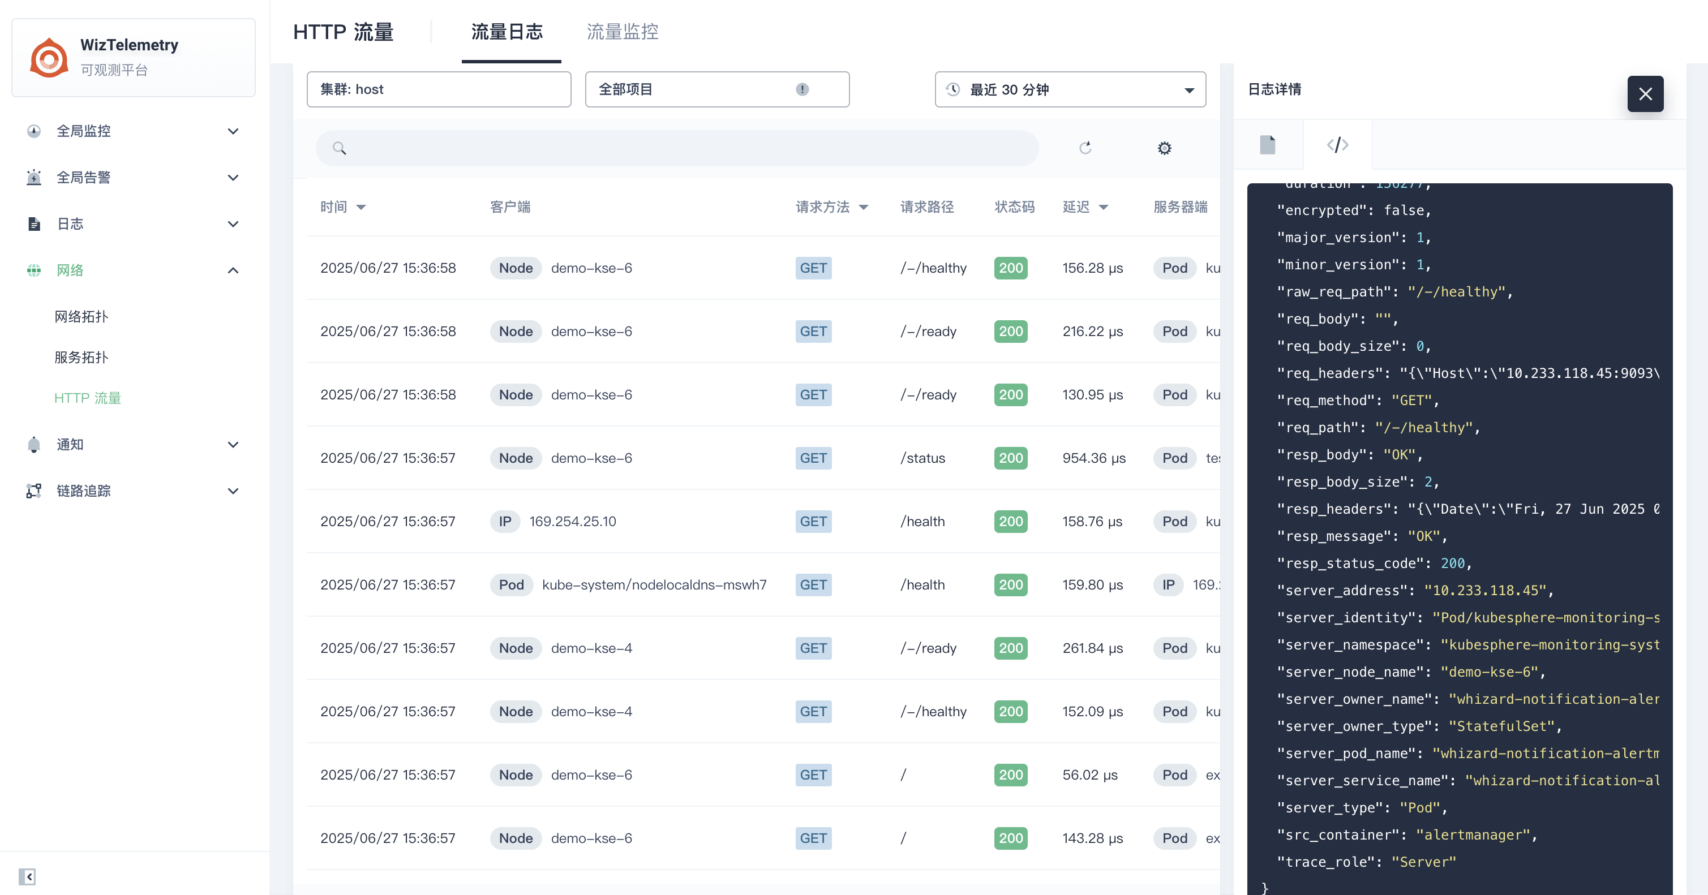This screenshot has width=1708, height=895.
Task: Open 服务拓扑 in the sidebar
Action: click(81, 358)
